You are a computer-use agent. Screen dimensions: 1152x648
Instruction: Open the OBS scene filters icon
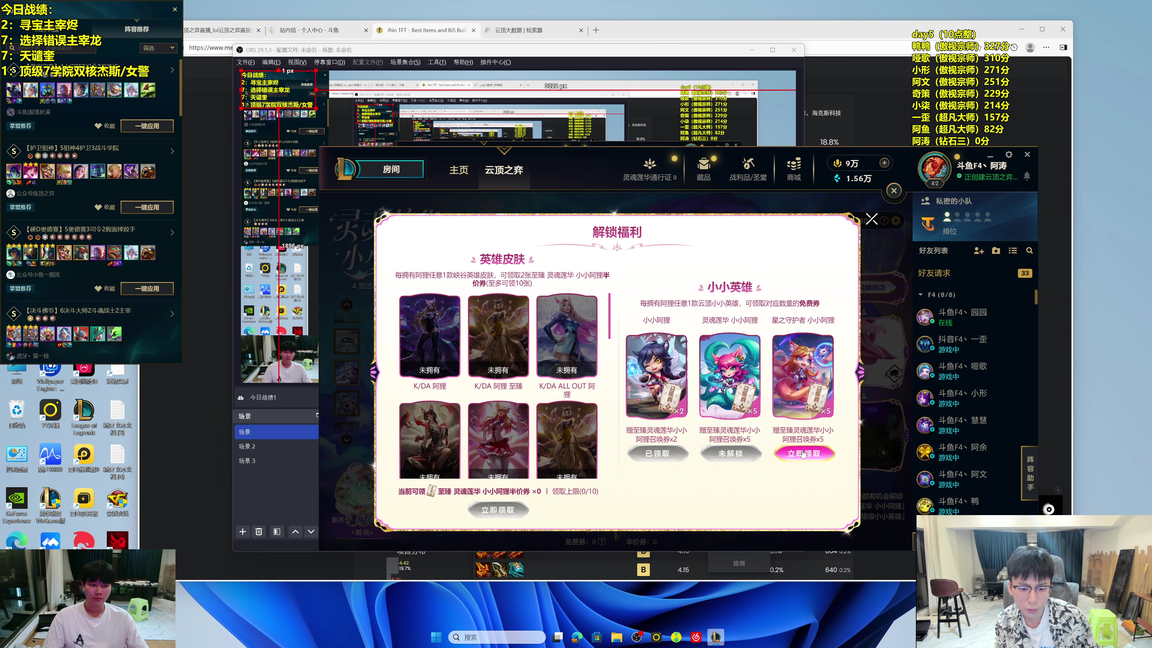pos(277,531)
